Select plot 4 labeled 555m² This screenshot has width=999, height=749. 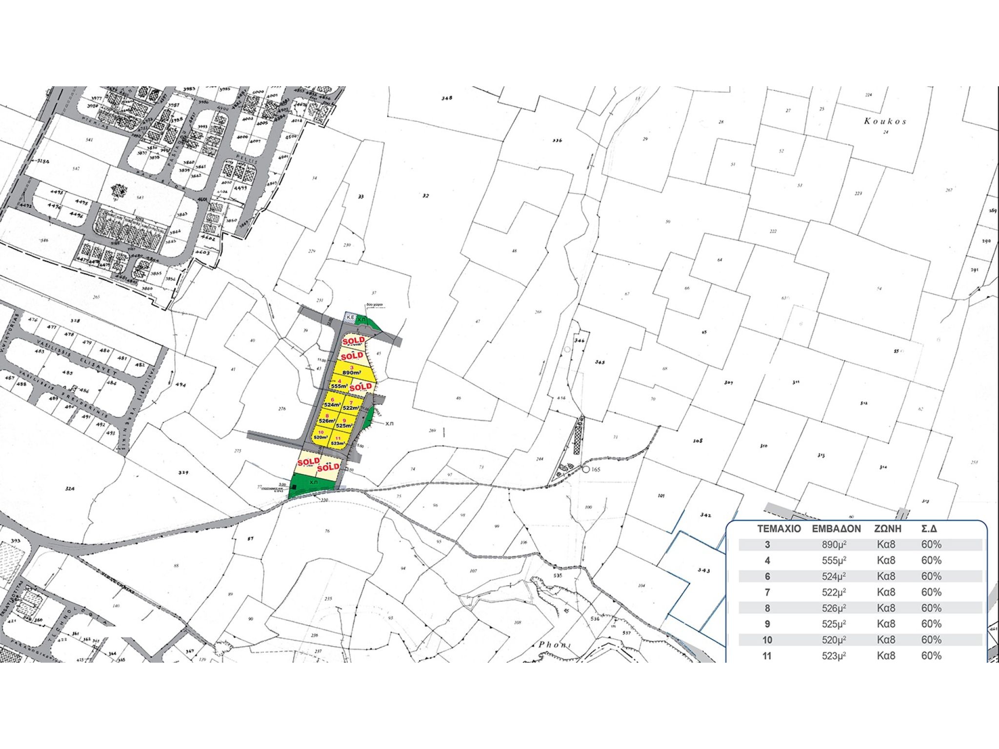(340, 384)
